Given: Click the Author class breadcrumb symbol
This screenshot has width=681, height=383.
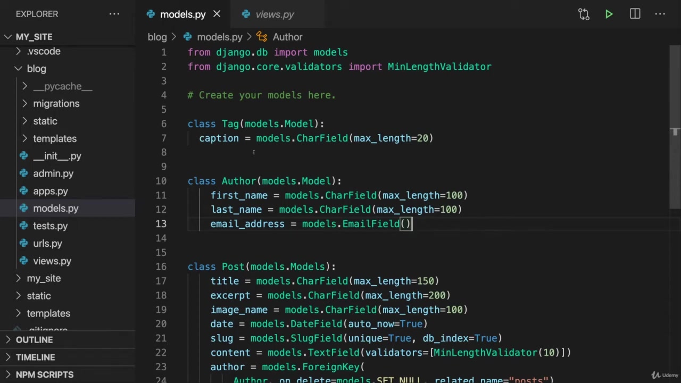Looking at the screenshot, I should [x=287, y=37].
